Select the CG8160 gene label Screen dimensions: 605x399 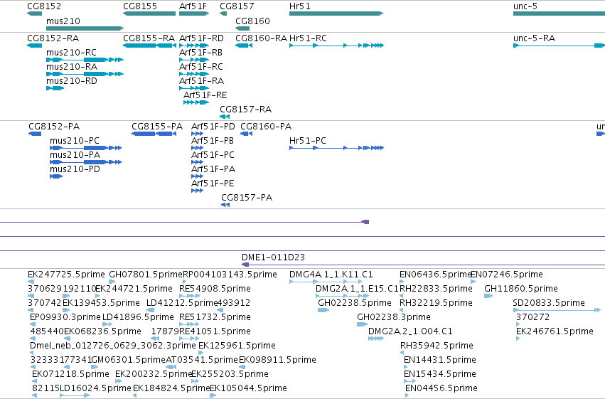coord(252,21)
